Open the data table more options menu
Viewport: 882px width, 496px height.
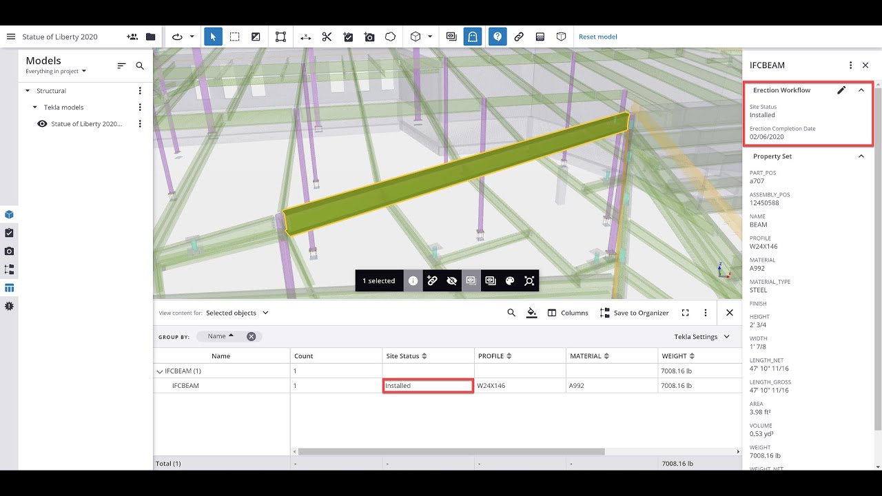pos(706,313)
